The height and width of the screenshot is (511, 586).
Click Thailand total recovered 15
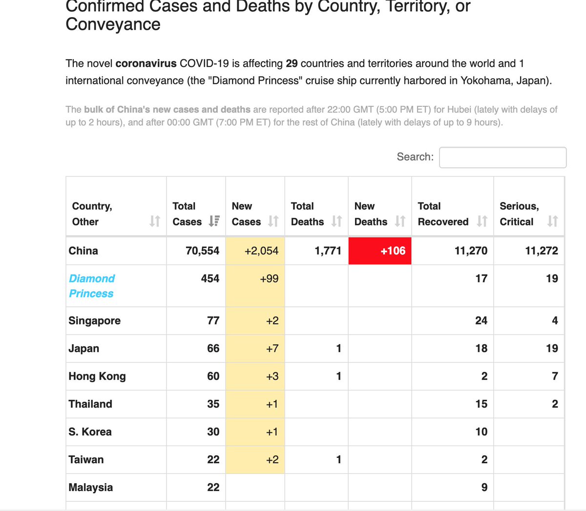481,404
